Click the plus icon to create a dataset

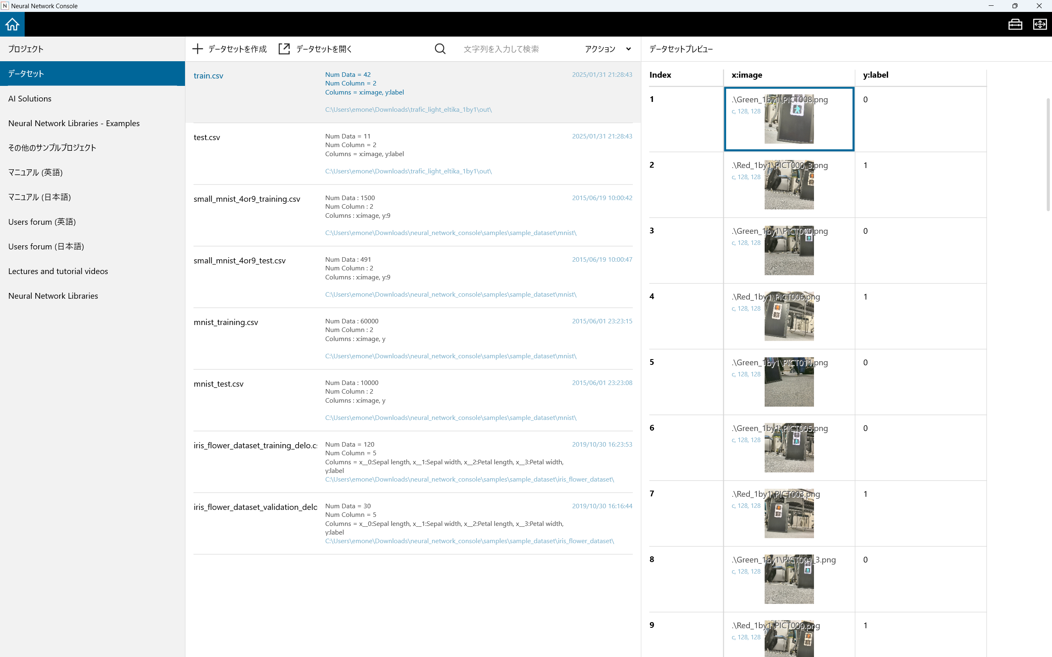pyautogui.click(x=197, y=48)
